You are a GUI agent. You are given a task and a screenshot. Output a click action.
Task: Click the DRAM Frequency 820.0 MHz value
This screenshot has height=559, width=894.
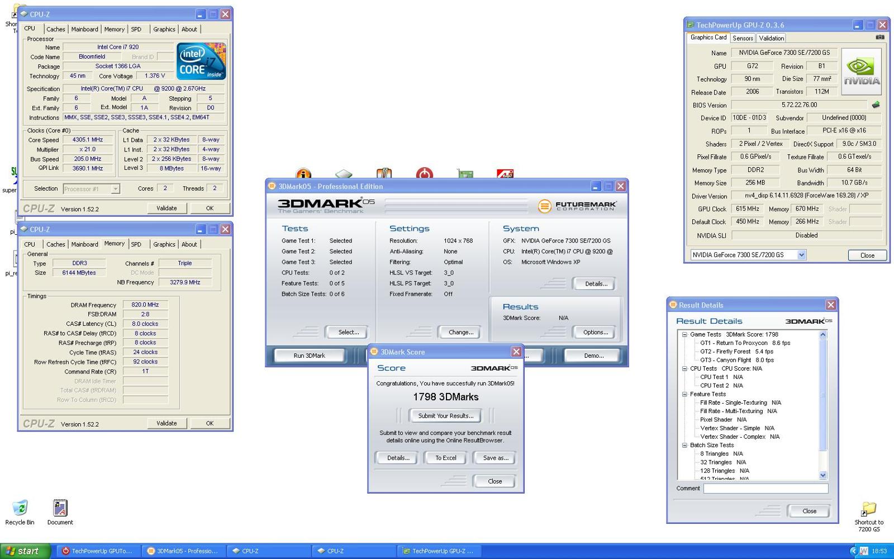point(145,305)
